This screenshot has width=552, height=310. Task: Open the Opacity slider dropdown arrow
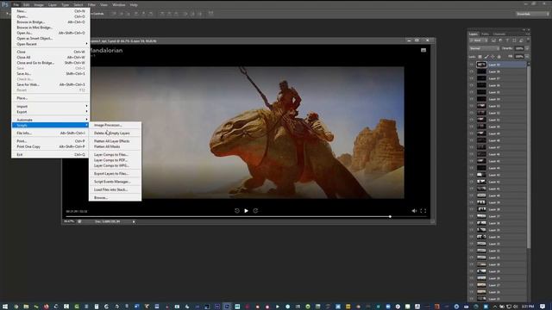pos(527,48)
